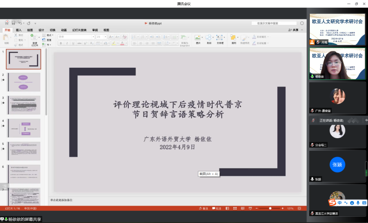Click the 共享 (Share) button

click(x=293, y=30)
